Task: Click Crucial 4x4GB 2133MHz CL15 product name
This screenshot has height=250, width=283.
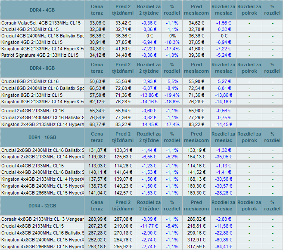Action: tap(33, 166)
